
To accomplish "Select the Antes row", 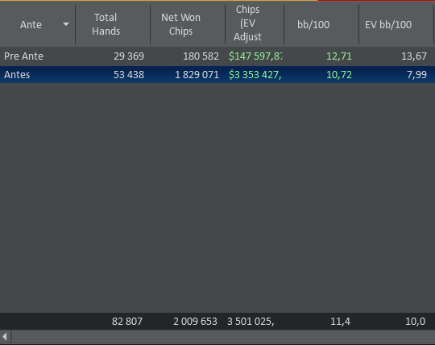I will [x=217, y=75].
